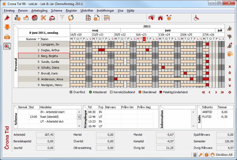Click the red house toolbar icon
Viewport: 237px width, 160px height.
(160, 18)
